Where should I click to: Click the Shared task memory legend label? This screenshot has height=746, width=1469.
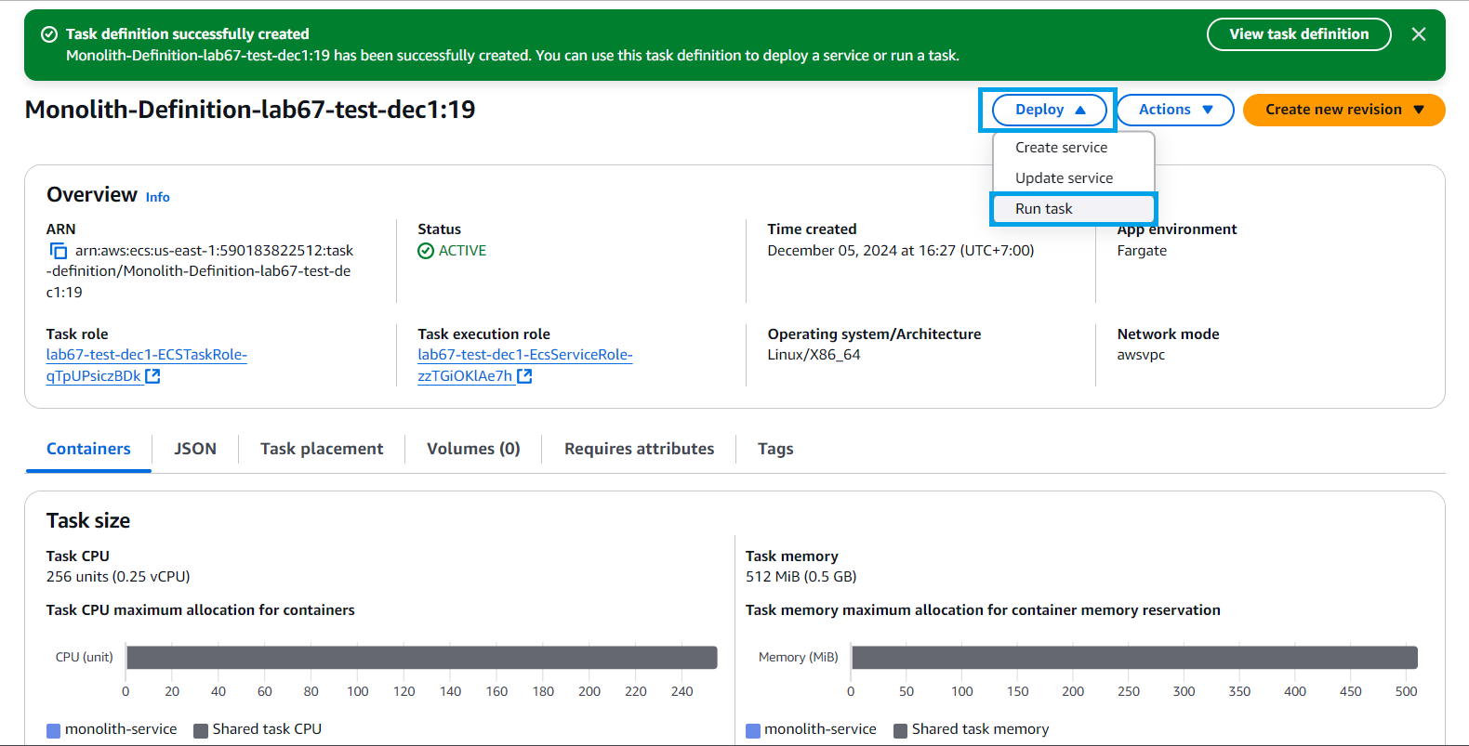pyautogui.click(x=980, y=729)
